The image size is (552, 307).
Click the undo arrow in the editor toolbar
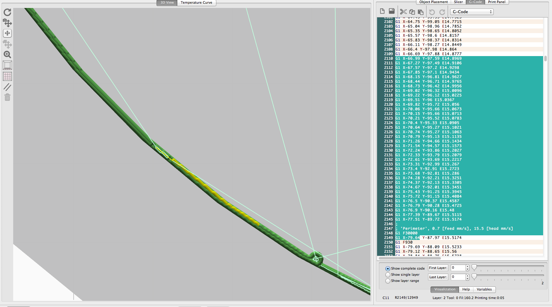(432, 12)
